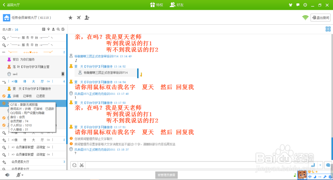Open the room panel layout icon beside 总人数

coord(44,29)
